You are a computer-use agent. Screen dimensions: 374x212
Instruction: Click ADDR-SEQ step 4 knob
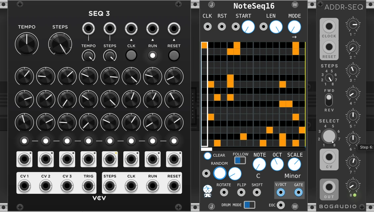click(353, 94)
